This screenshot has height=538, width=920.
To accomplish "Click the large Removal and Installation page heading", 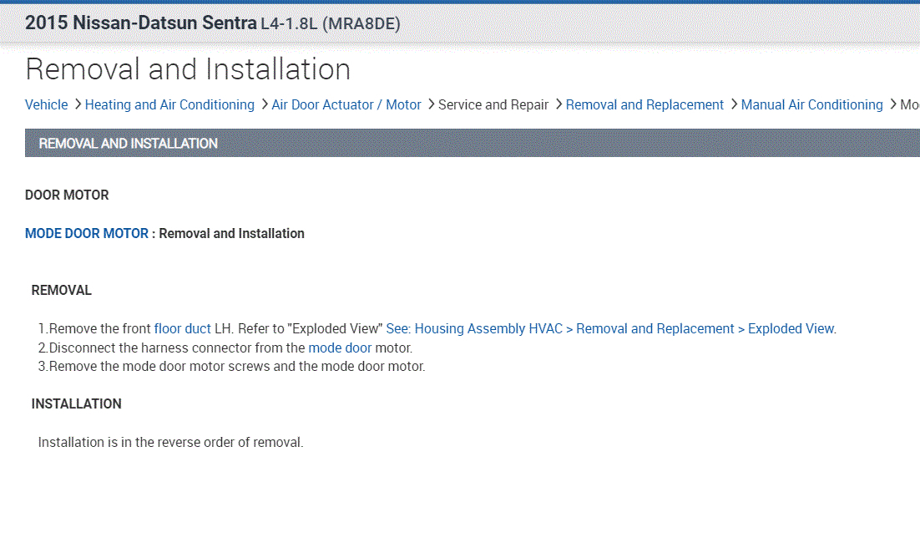I will (x=188, y=69).
